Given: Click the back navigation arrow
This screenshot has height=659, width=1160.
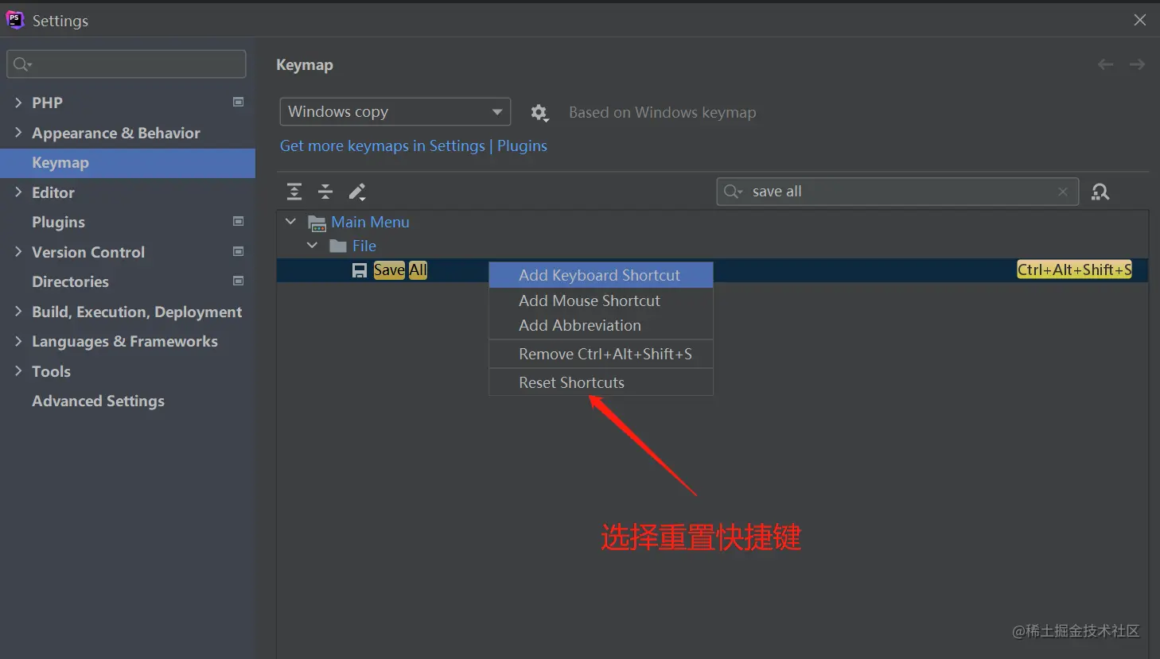Looking at the screenshot, I should [x=1105, y=64].
